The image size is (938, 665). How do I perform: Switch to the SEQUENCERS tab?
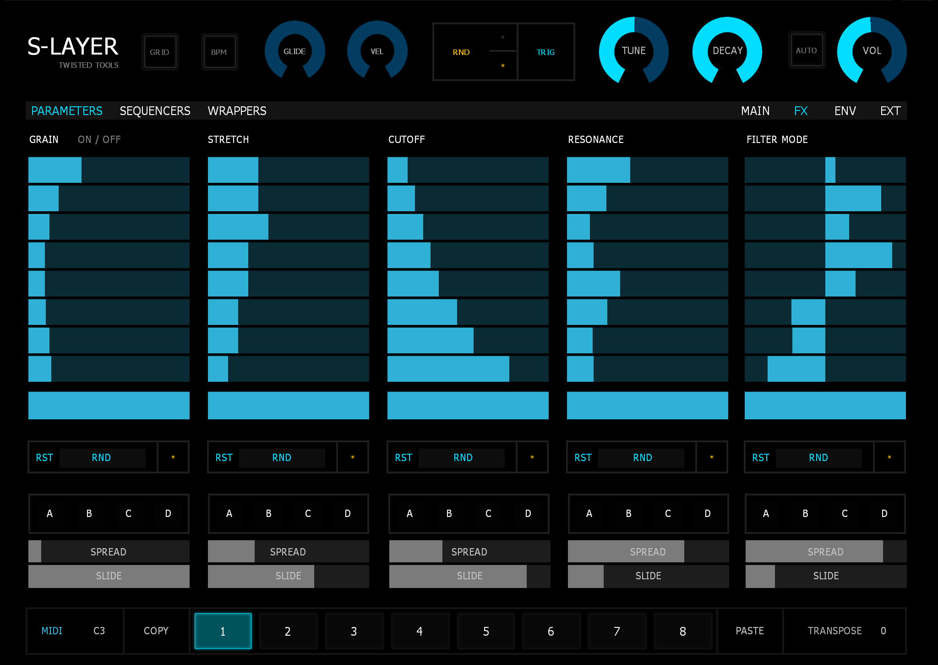[155, 111]
